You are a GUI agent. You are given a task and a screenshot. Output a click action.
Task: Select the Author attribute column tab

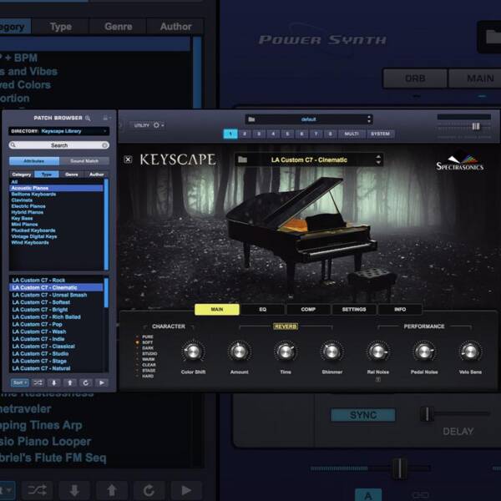coord(97,175)
